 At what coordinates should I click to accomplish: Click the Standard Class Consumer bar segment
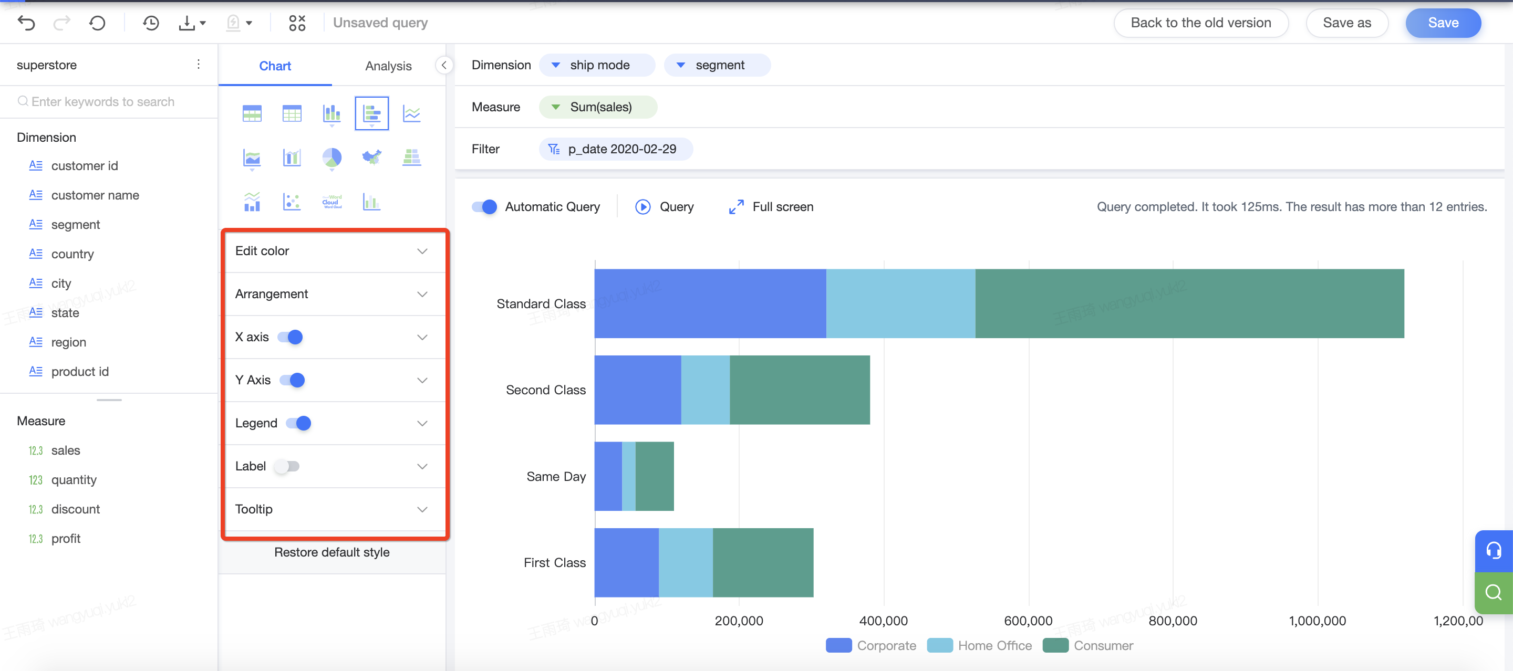(1189, 303)
